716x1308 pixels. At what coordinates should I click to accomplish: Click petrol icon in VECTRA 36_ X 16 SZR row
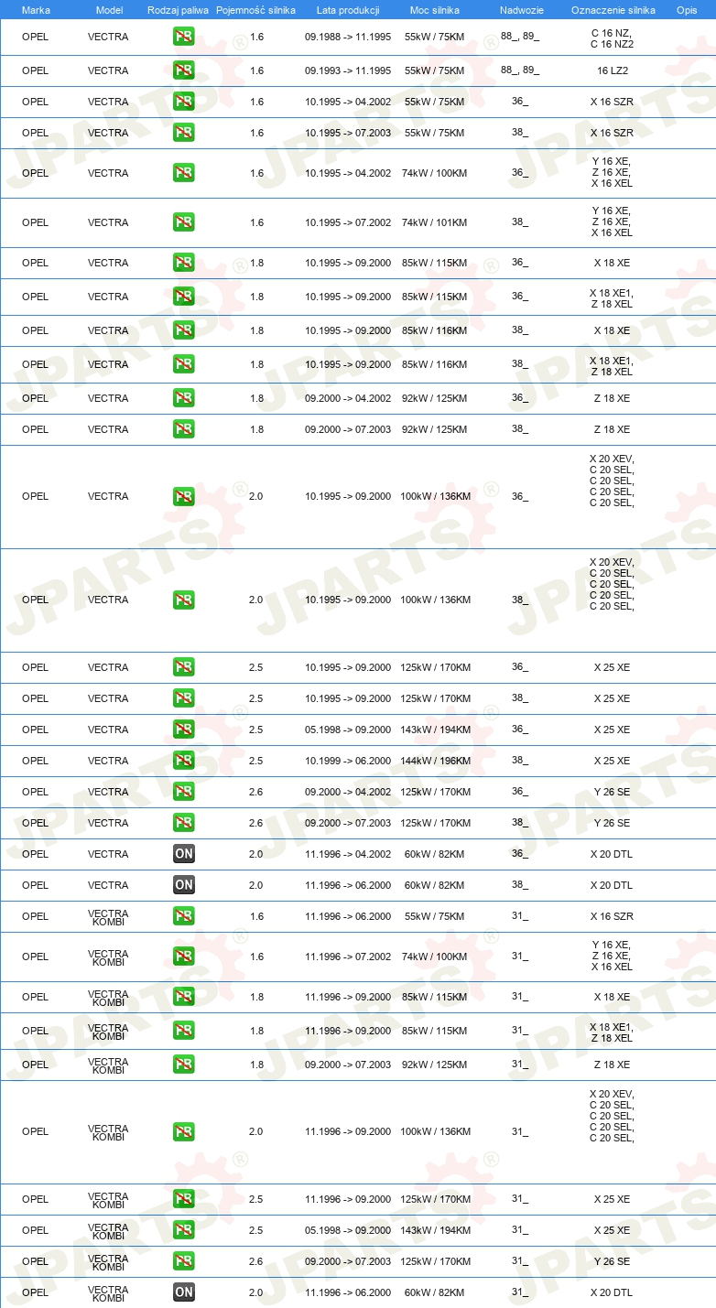click(184, 102)
